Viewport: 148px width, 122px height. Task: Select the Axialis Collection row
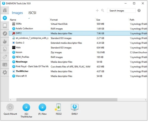coord(78,29)
